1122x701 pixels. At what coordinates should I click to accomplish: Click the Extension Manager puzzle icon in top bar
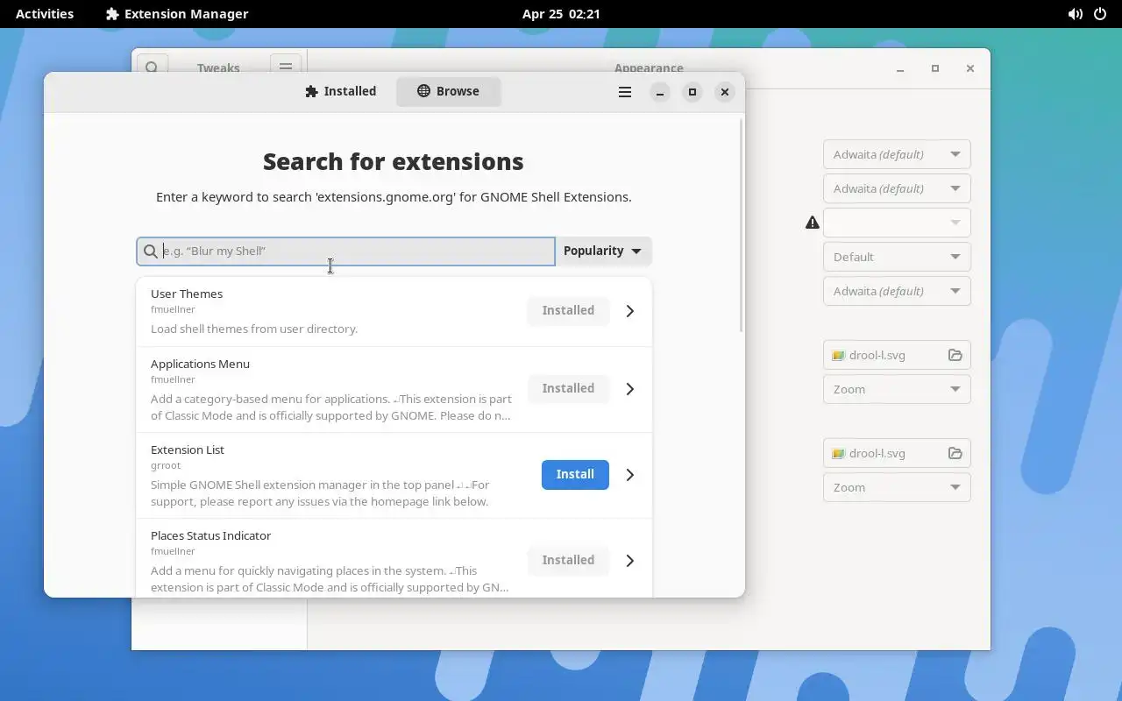click(x=112, y=14)
